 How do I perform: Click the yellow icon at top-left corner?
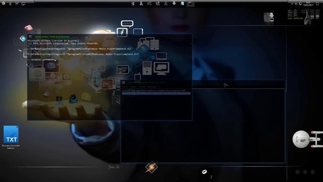[3, 4]
